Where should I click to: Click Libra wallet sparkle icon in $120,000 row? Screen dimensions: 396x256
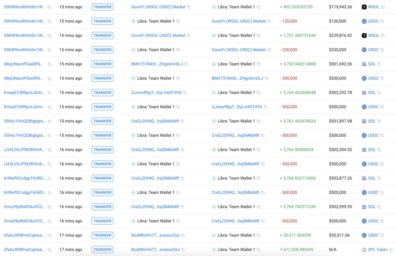coord(133,21)
